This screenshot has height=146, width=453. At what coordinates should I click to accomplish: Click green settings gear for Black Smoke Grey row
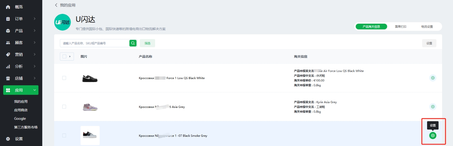click(433, 135)
